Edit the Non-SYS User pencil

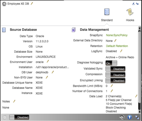coord(47,77)
